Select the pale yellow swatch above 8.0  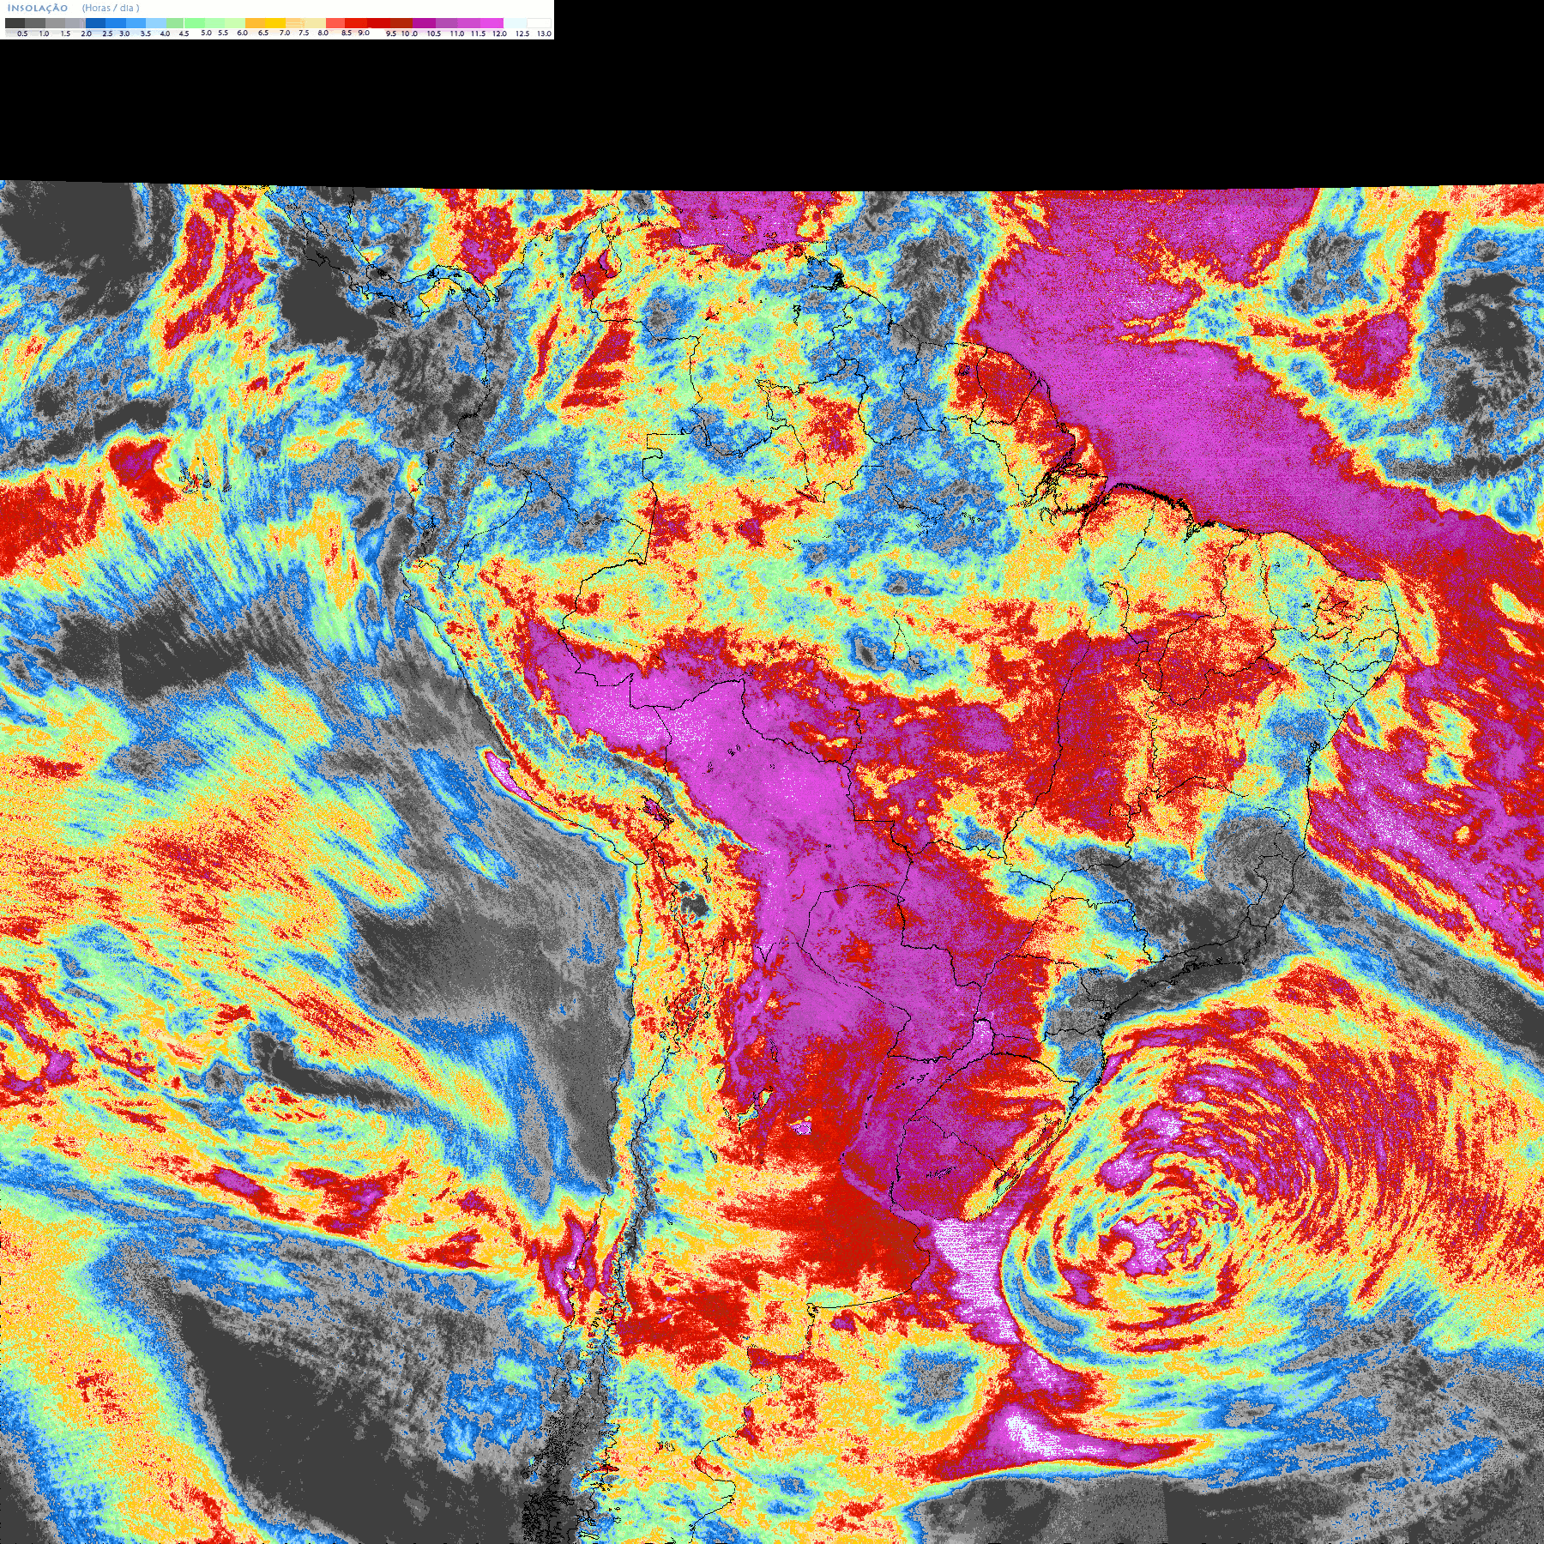click(x=315, y=23)
